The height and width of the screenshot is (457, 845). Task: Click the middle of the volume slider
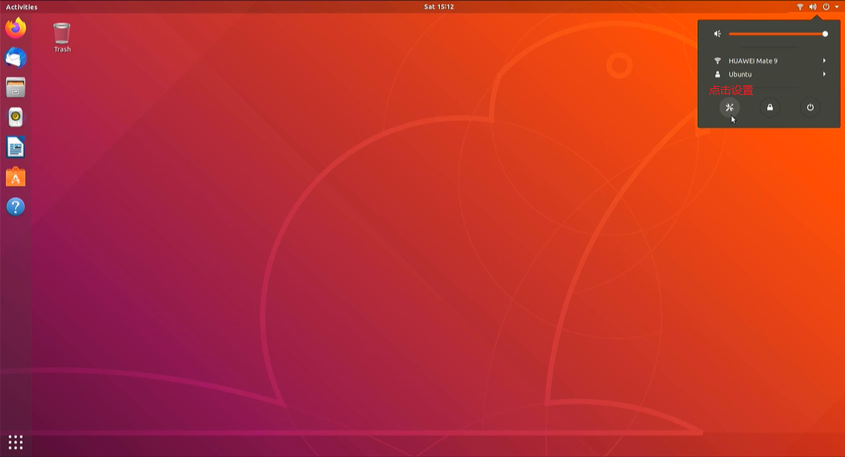pyautogui.click(x=777, y=34)
